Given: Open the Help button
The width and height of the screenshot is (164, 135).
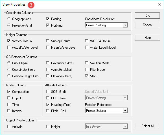Looking at the screenshot, I should 147,38.
